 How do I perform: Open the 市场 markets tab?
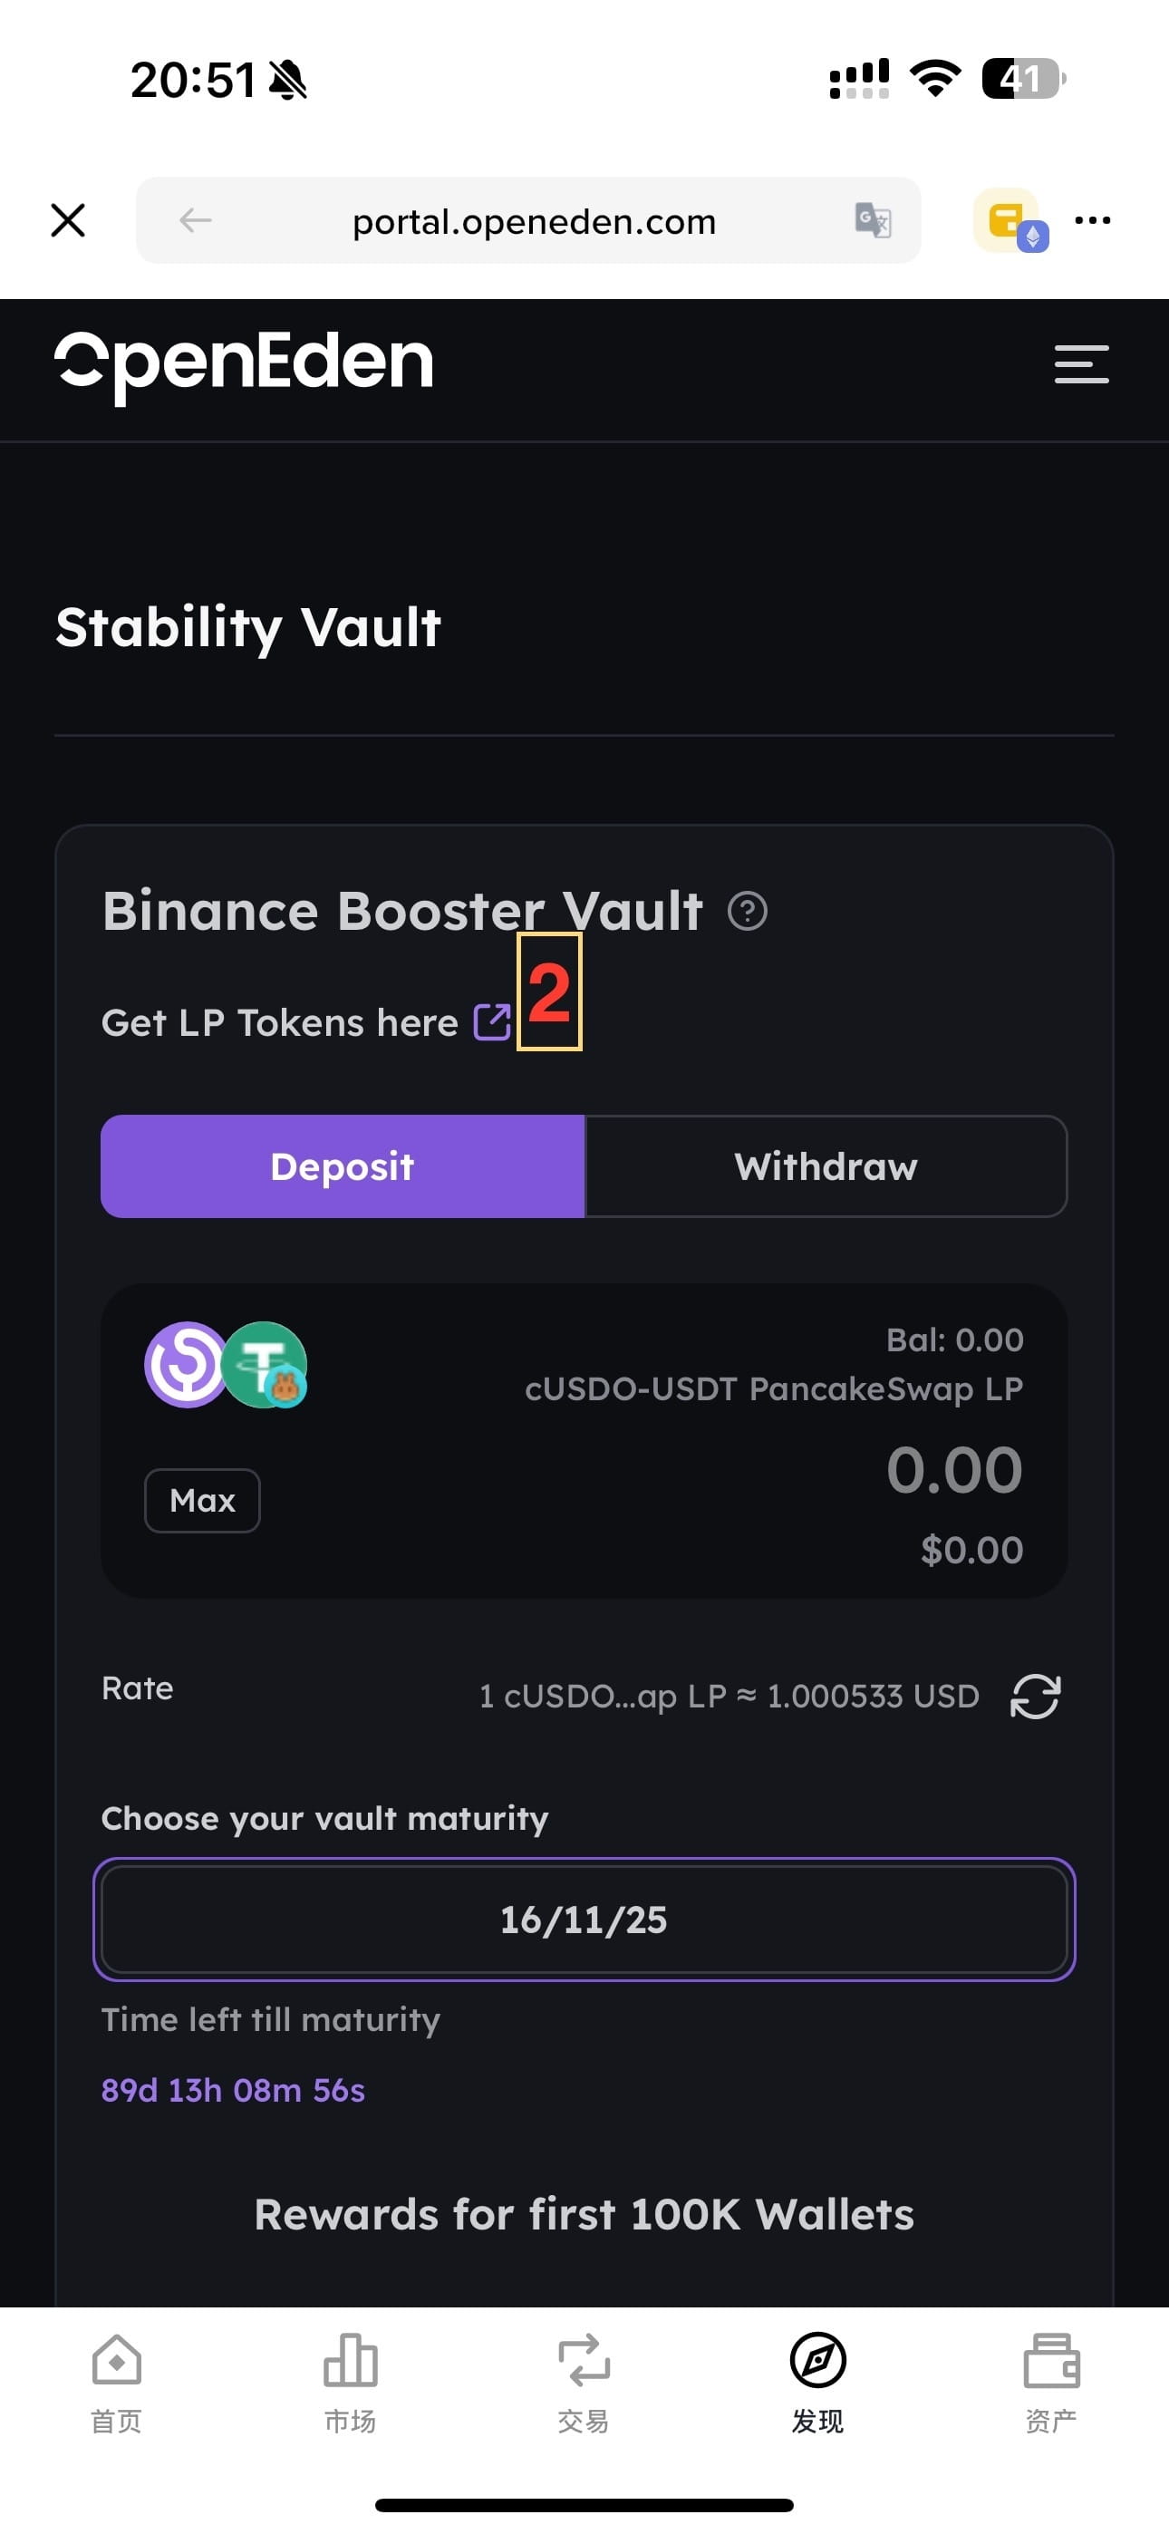click(x=351, y=2381)
